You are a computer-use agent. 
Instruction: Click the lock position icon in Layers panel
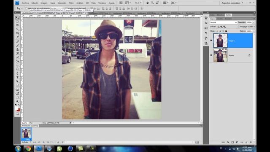[x=223, y=31]
